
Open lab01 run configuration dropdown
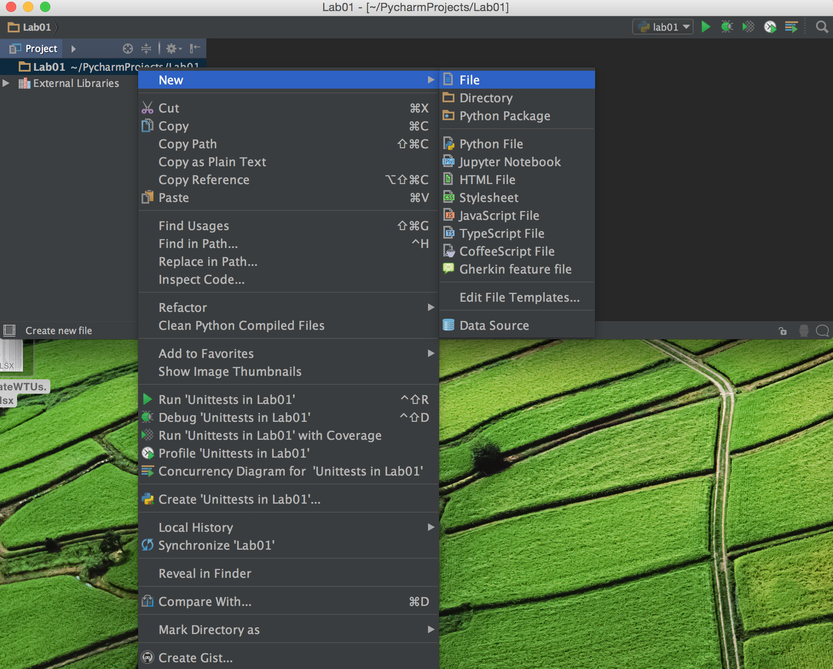(663, 27)
